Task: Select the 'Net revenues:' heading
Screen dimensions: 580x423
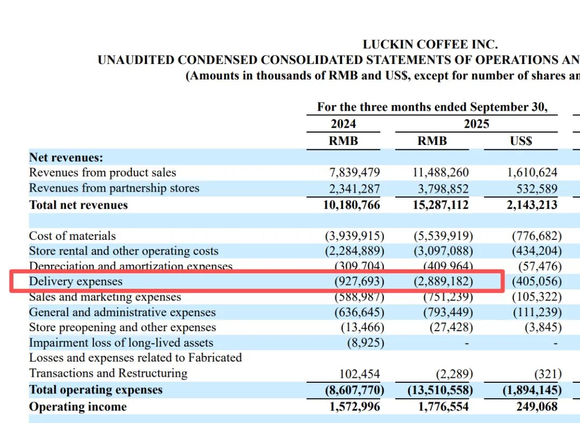Action: (66, 157)
